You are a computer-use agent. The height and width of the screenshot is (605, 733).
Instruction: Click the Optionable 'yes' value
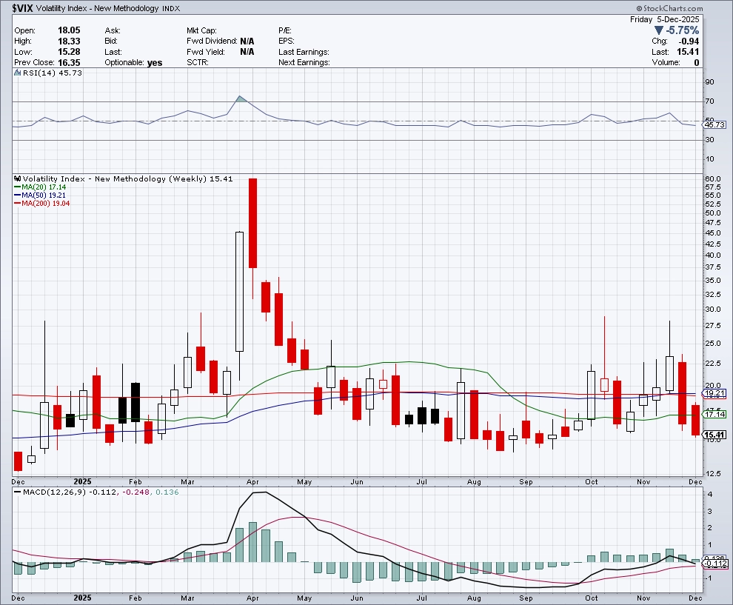tap(155, 63)
